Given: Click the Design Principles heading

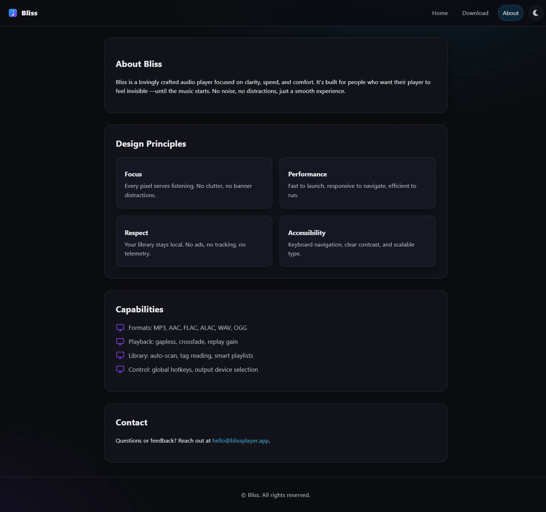Looking at the screenshot, I should click(151, 144).
